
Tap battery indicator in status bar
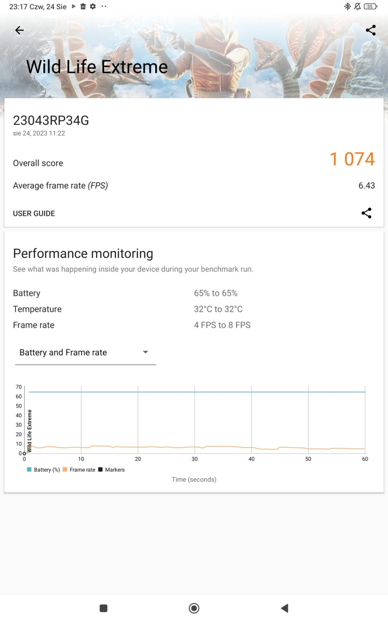[x=370, y=6]
